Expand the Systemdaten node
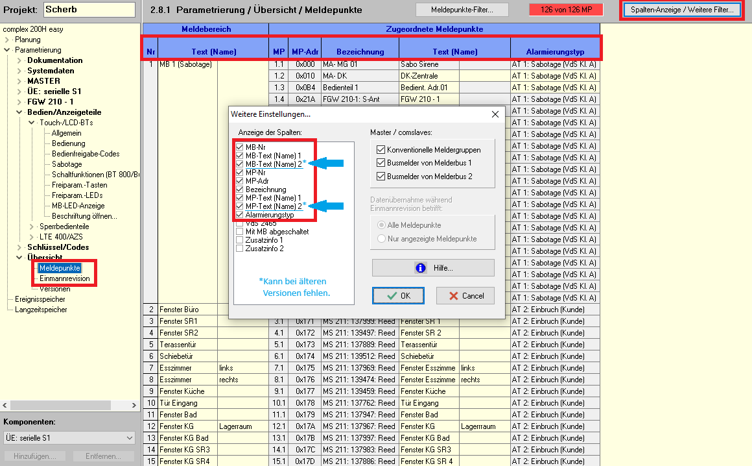This screenshot has width=752, height=466. click(19, 71)
